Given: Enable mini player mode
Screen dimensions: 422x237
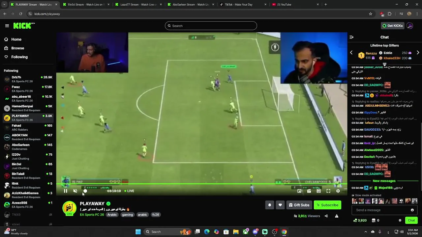Looking at the screenshot, I should pos(299,191).
